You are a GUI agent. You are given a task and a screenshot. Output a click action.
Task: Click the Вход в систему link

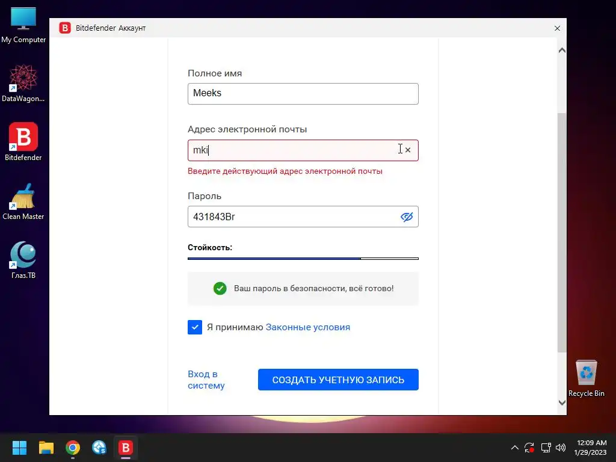[206, 380]
